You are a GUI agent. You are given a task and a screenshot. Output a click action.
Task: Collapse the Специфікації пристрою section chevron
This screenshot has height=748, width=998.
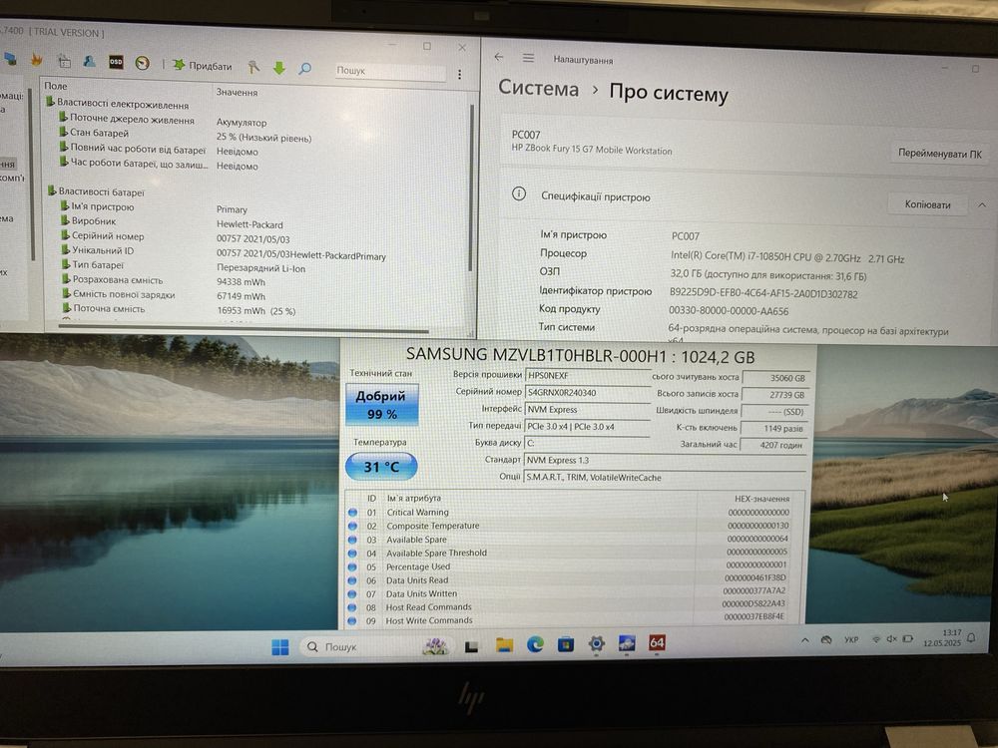pos(981,204)
